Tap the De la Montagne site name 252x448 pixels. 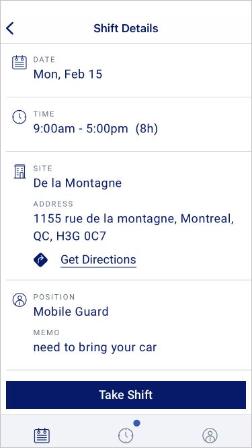77,183
